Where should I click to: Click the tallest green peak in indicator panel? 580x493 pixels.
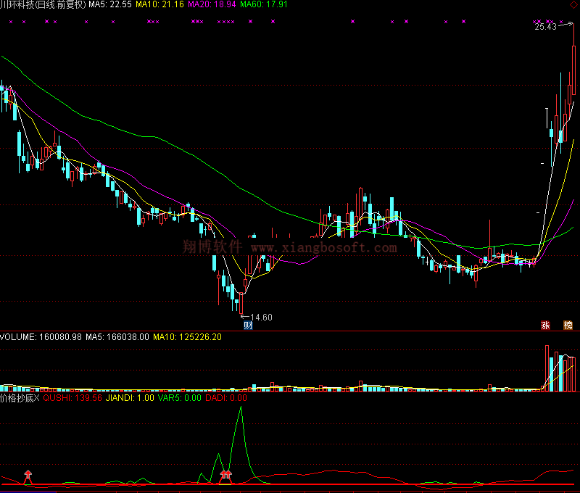click(x=241, y=407)
